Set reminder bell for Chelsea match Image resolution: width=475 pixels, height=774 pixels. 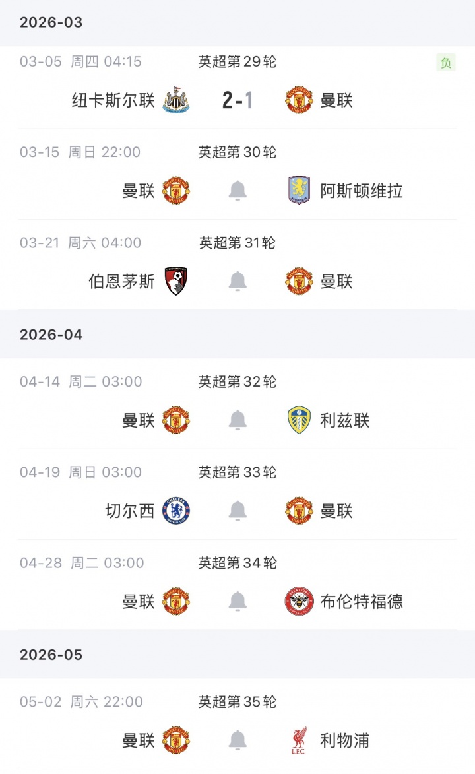(237, 511)
